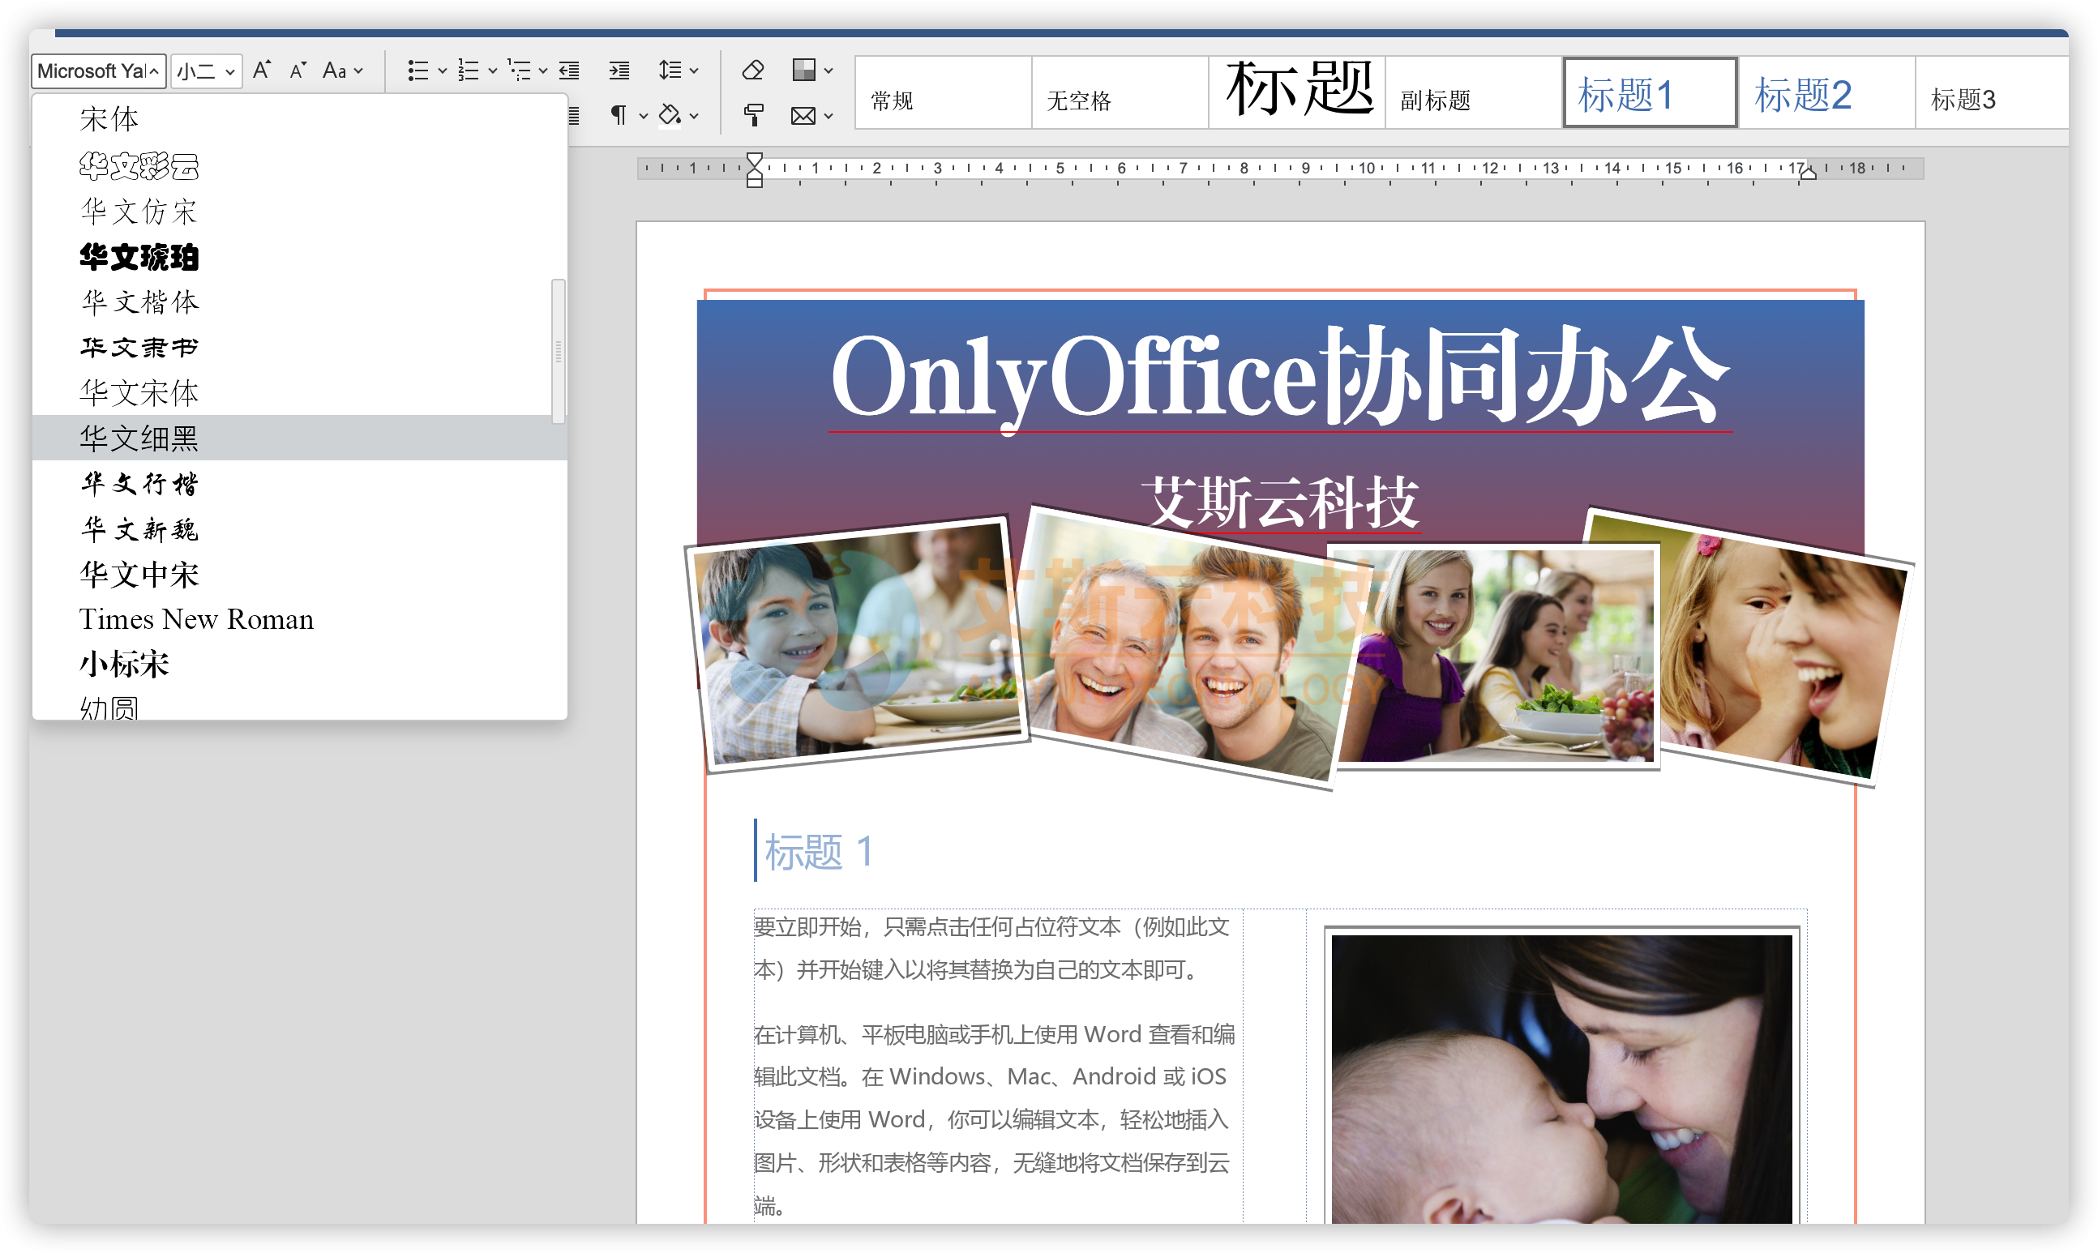Viewport: 2098px width, 1253px height.
Task: Open the font name combo box
Action: tap(98, 71)
